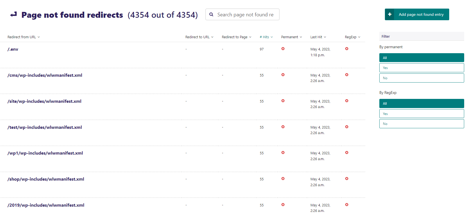Focus the Search page not found redirects field
This screenshot has width=470, height=223.
click(x=245, y=15)
